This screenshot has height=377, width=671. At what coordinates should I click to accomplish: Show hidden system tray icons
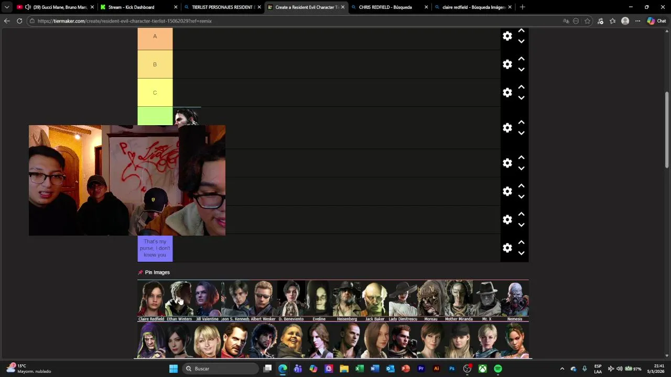[562, 369]
